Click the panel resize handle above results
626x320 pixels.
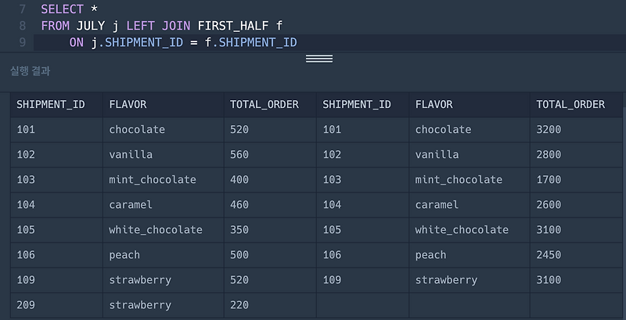point(318,59)
